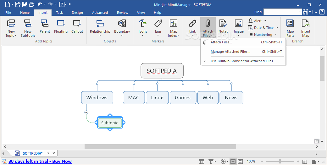The height and width of the screenshot is (165, 327).
Task: Click the Numbering button
Action: (260, 35)
